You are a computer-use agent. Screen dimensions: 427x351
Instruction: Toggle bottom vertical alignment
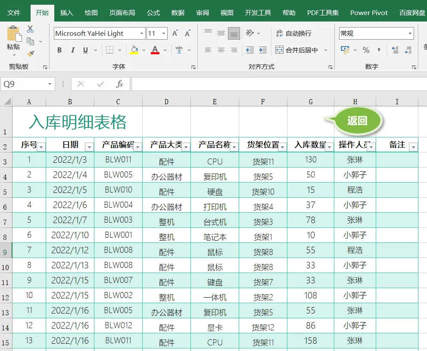click(234, 33)
